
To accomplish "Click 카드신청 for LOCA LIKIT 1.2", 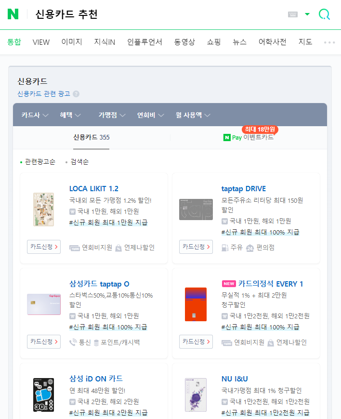I will 44,247.
